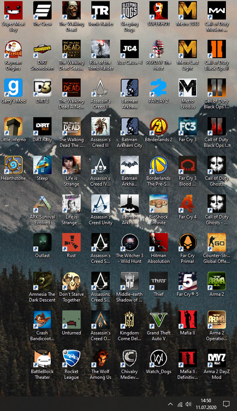The height and width of the screenshot is (411, 237).
Task: Select the Super Meat Boy desktop shortcut
Action: click(x=13, y=11)
